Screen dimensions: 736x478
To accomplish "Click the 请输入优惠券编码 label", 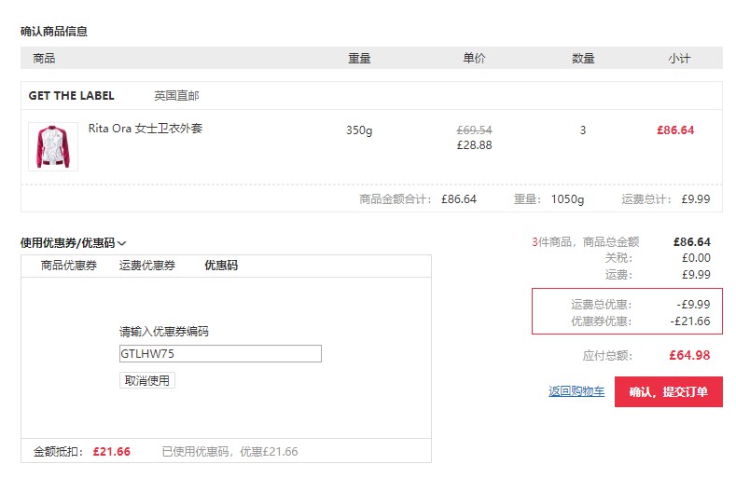I will (x=164, y=332).
